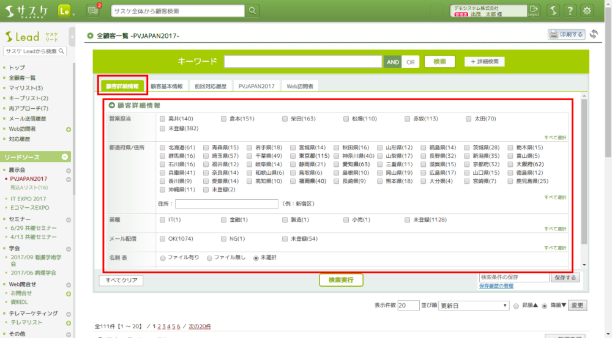This screenshot has height=338, width=612.
Task: Check the 高井(140) sales rep checkbox
Action: click(x=162, y=119)
